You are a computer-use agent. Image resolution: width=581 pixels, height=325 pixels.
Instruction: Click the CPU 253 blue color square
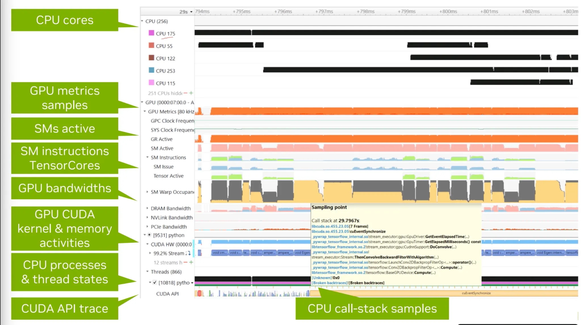(x=151, y=70)
